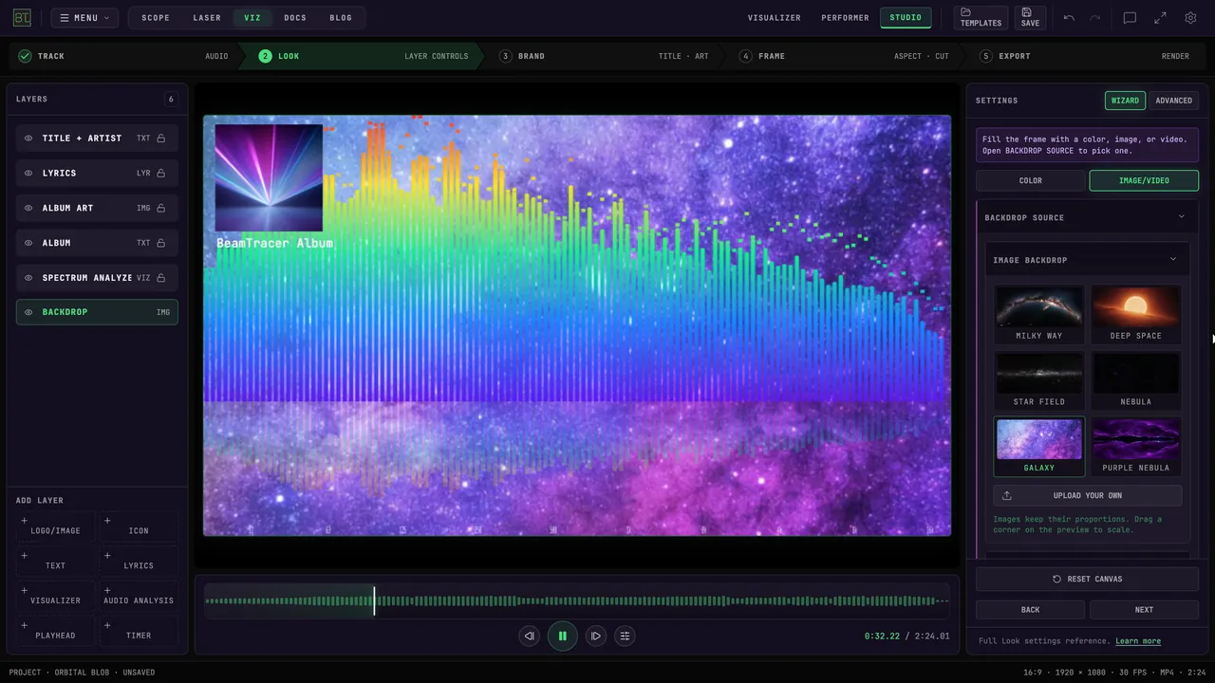Toggle lock on the Lyrics layer
The image size is (1215, 683).
point(161,174)
